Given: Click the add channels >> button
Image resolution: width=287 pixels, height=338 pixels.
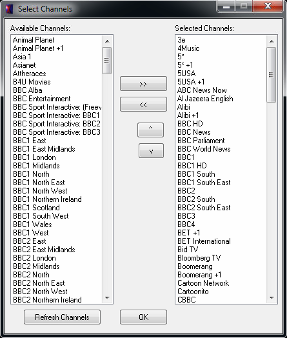Looking at the screenshot, I should point(143,84).
